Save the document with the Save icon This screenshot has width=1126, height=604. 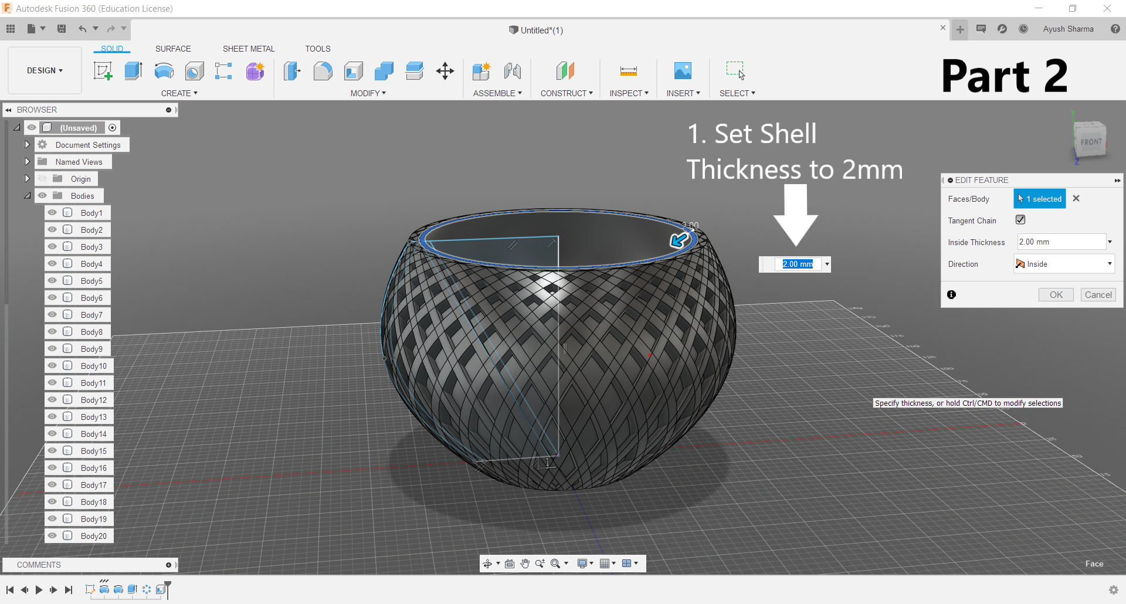tap(62, 29)
